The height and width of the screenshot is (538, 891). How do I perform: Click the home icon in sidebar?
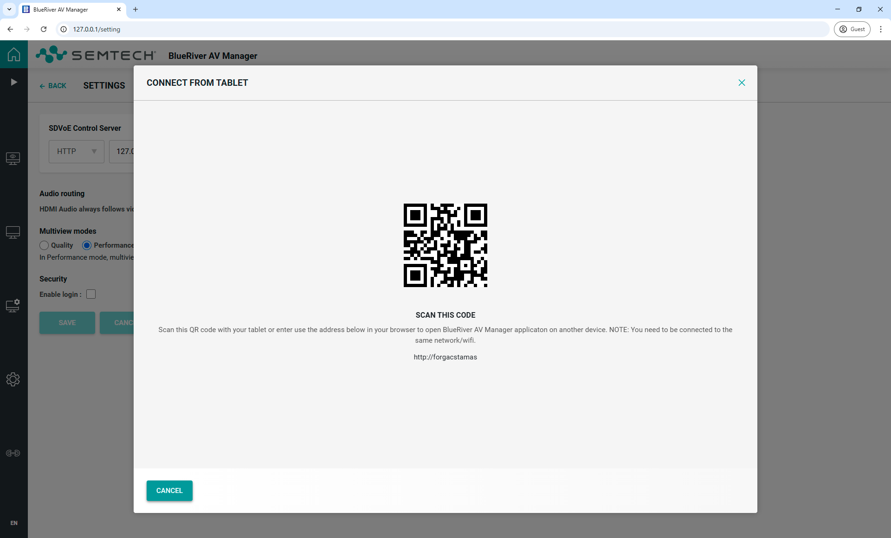click(x=13, y=54)
